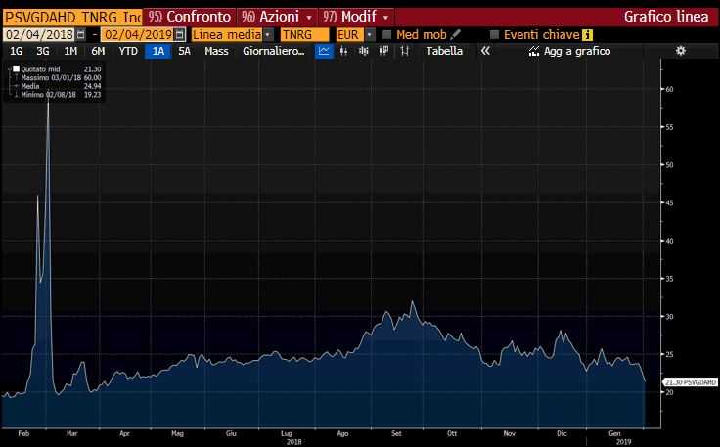Click the Eventi chiave label
Image resolution: width=720 pixels, height=447 pixels.
(x=541, y=35)
